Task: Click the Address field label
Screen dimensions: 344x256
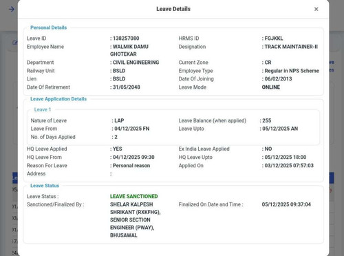Action: pos(36,173)
